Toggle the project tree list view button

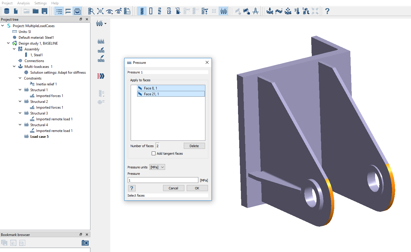click(x=59, y=11)
